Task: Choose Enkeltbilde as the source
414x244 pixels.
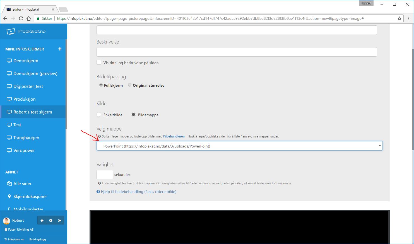Action: tap(99, 115)
